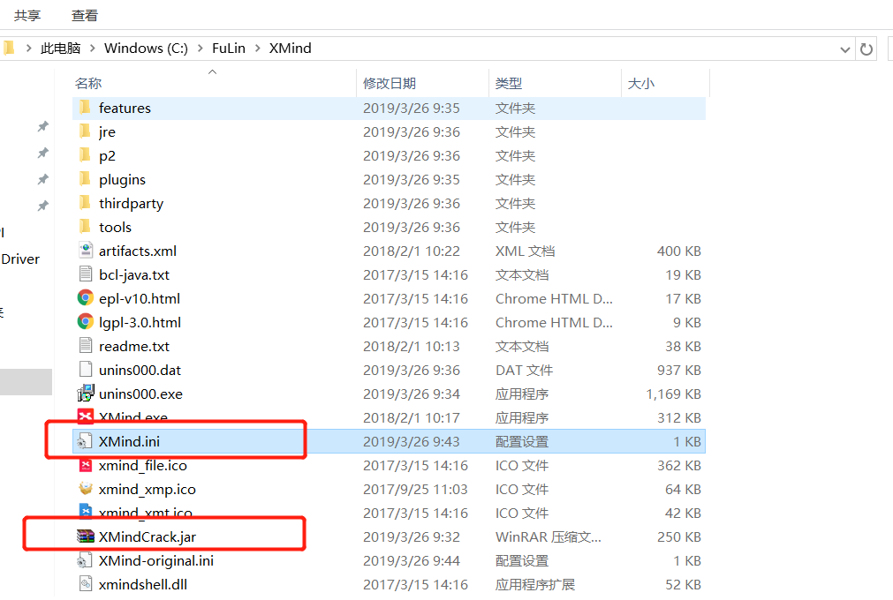Click the XMind.ini settings file icon

pos(85,441)
